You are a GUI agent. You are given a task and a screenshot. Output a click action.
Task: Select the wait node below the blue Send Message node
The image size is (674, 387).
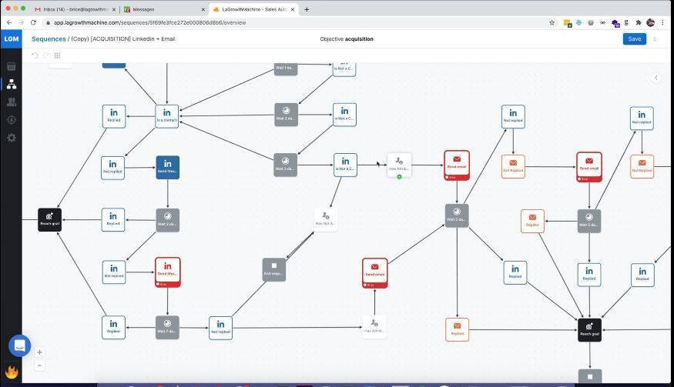pos(168,220)
